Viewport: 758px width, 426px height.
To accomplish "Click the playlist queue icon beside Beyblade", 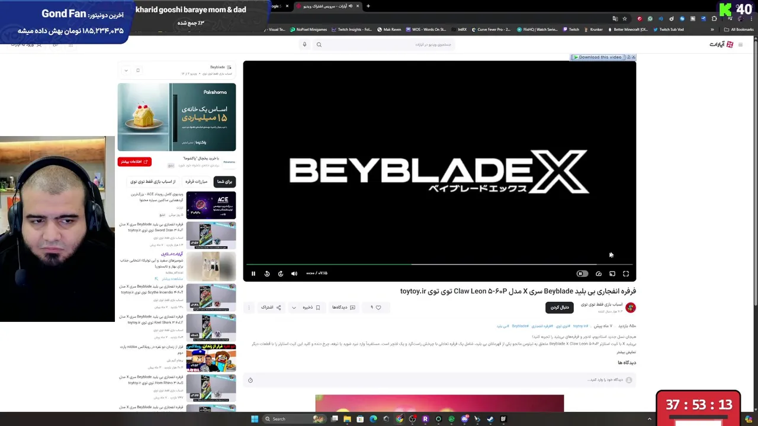I will coord(229,67).
